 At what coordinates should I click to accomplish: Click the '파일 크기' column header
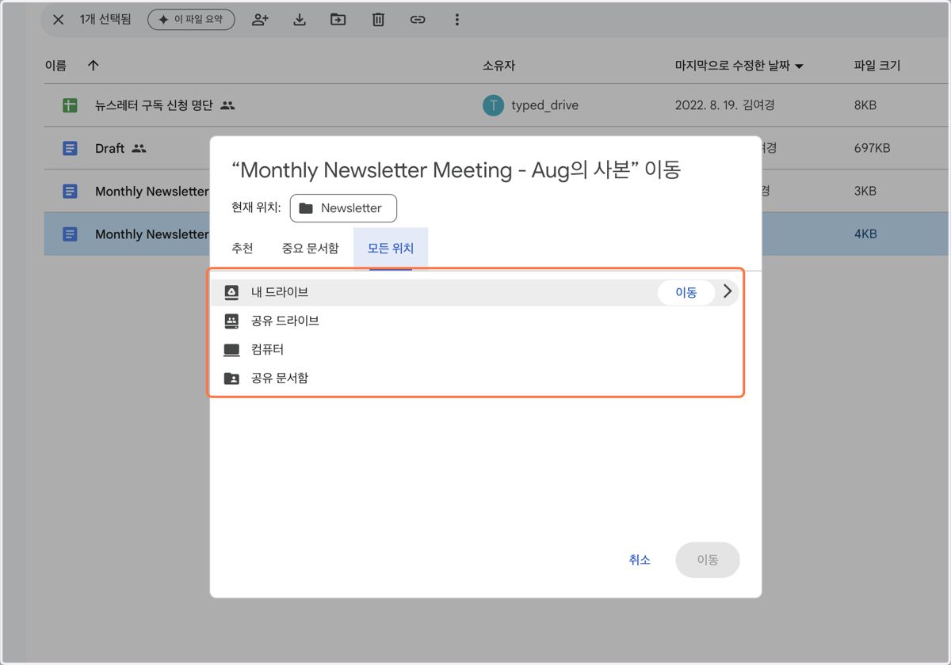tap(877, 66)
